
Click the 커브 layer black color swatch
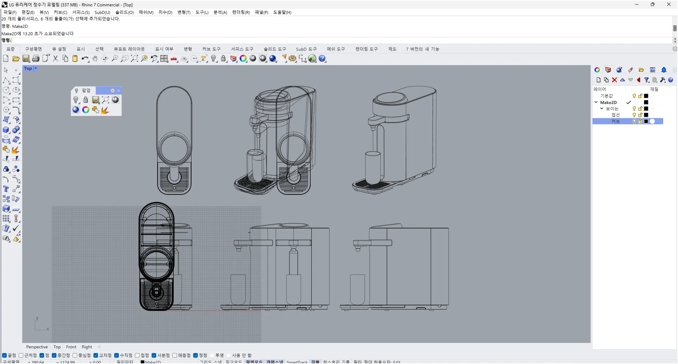point(646,122)
